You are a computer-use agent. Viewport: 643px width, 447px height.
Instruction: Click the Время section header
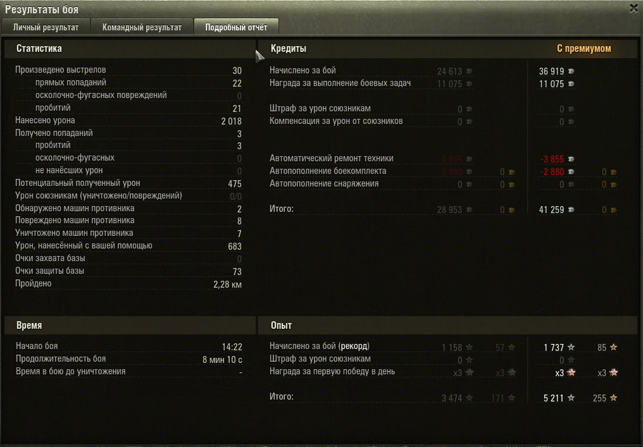(130, 326)
